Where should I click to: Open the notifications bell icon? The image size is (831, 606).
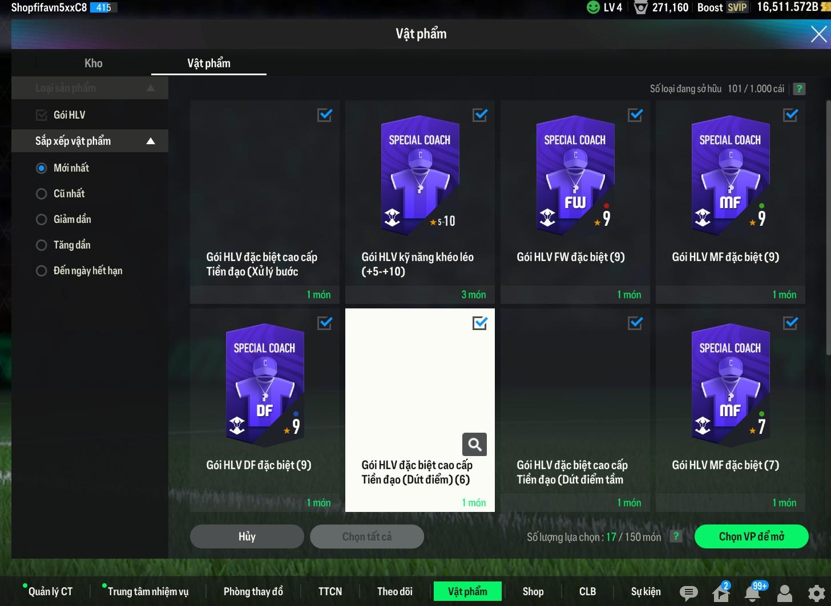click(x=752, y=593)
